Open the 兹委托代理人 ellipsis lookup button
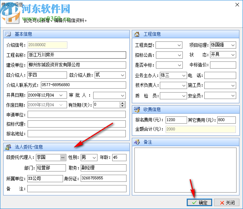 click(63, 158)
